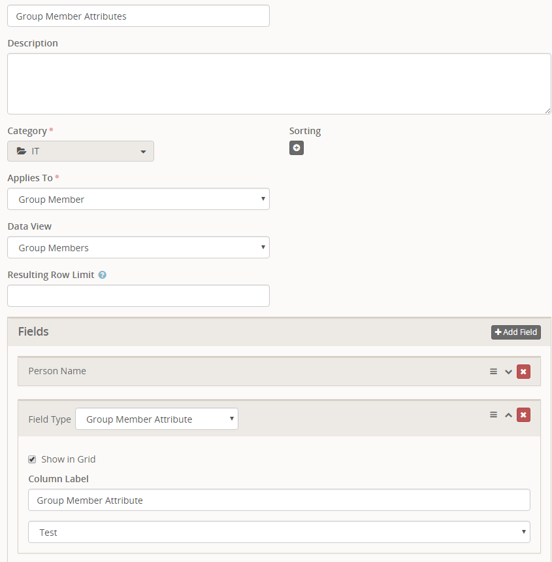The width and height of the screenshot is (552, 562).
Task: Expand the Person Name field panel
Action: tap(508, 372)
